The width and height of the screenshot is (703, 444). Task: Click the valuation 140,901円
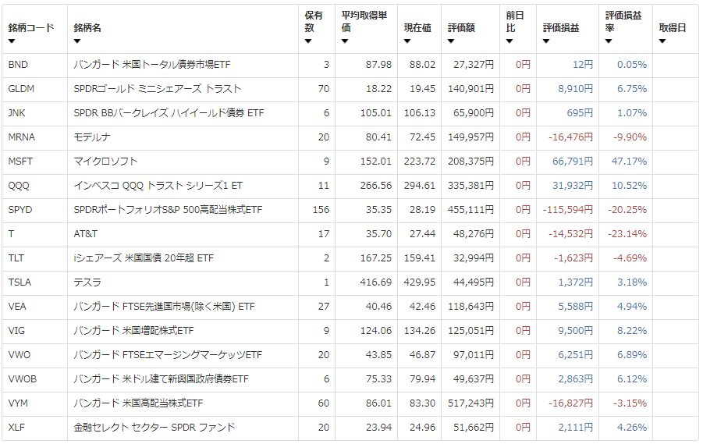click(x=470, y=89)
